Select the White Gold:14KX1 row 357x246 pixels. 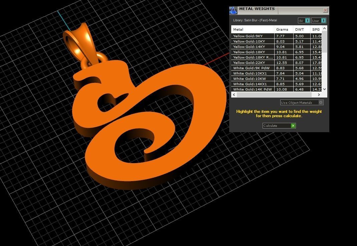[x=276, y=84]
